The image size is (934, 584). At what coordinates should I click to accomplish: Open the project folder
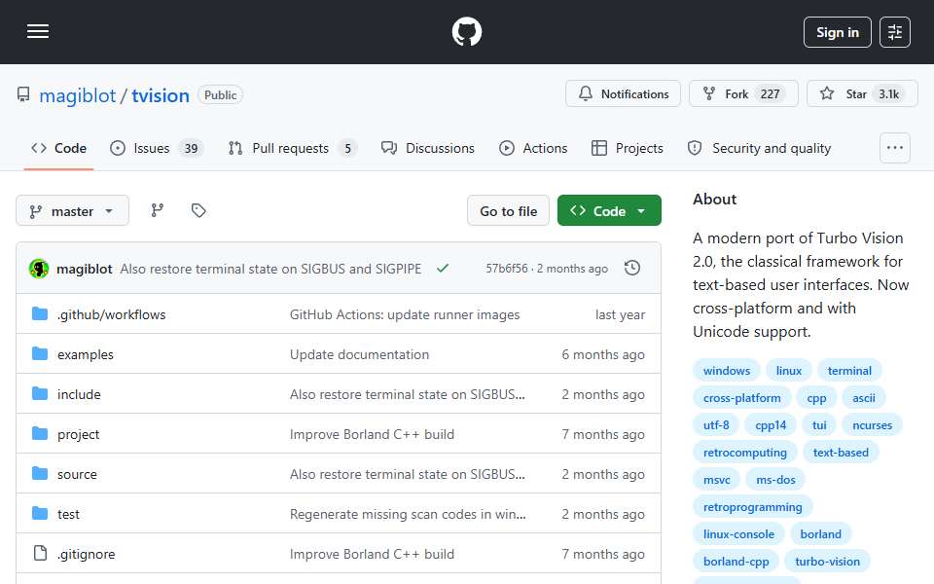78,434
